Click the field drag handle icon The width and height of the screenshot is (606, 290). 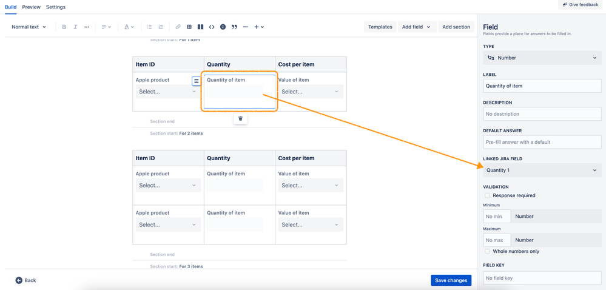click(x=197, y=81)
